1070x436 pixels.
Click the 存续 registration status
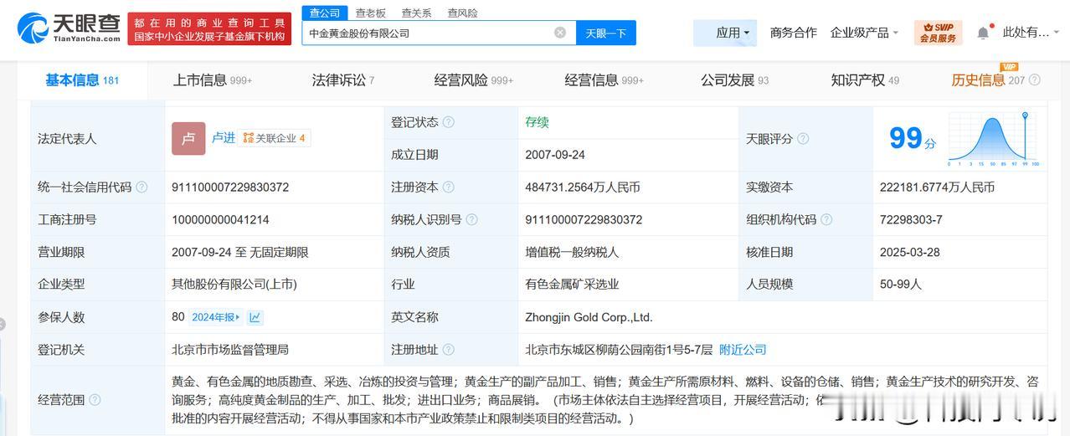[537, 122]
